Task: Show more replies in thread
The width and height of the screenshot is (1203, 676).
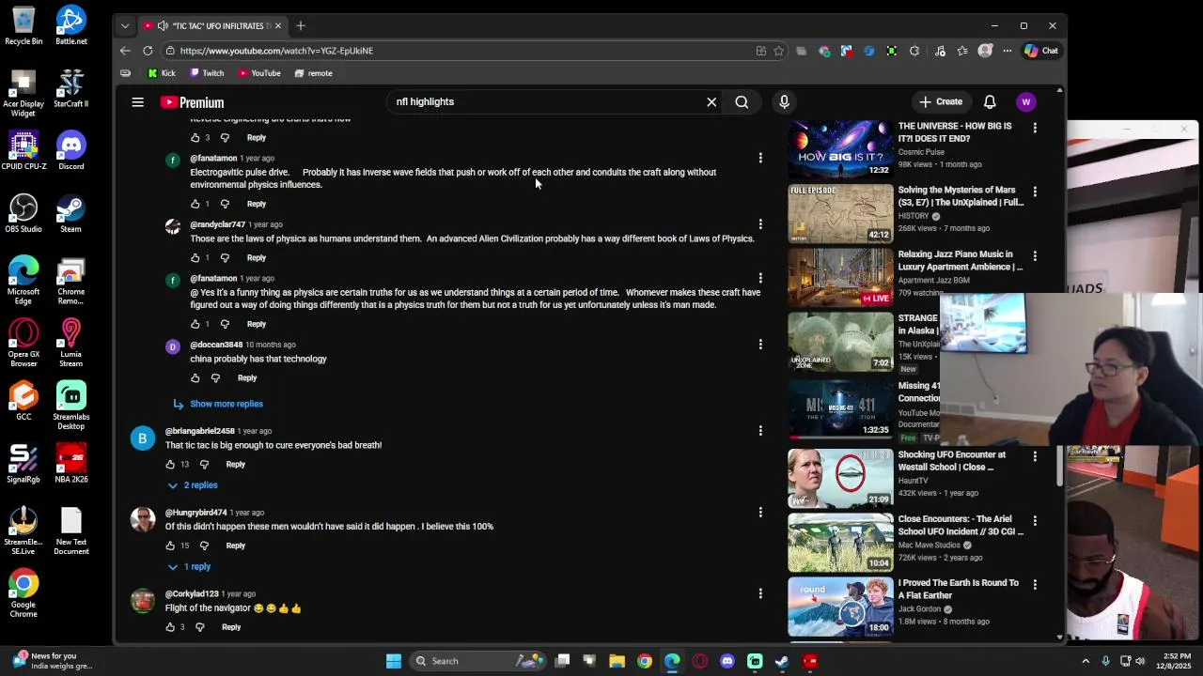Action: coord(218,404)
